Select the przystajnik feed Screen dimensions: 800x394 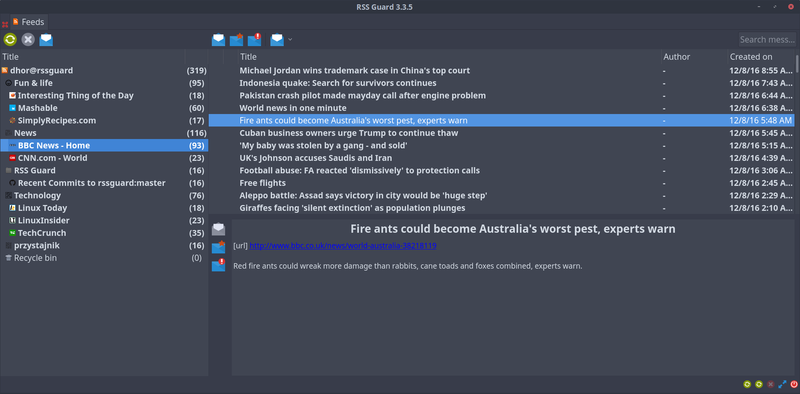coord(104,245)
